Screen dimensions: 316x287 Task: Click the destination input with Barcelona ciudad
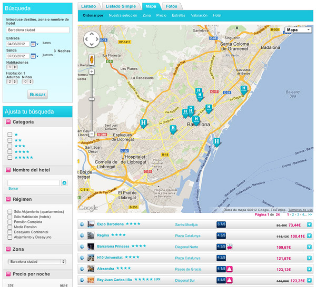click(x=38, y=30)
